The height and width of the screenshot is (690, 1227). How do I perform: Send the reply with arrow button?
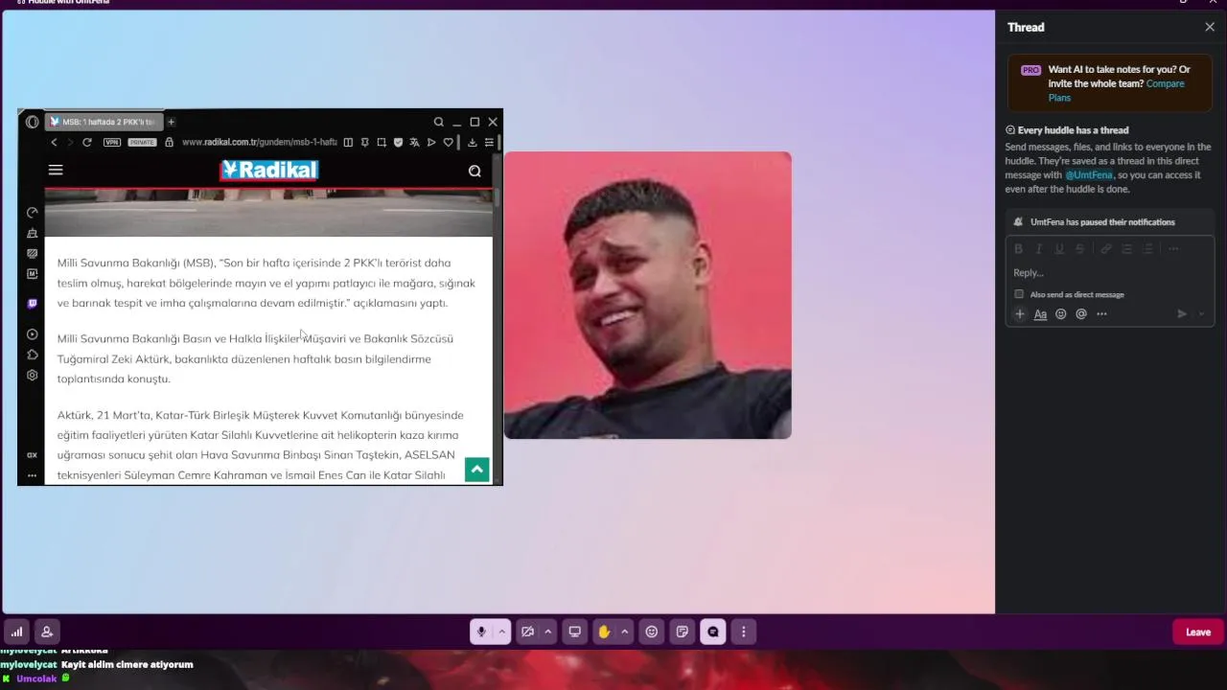pos(1182,314)
